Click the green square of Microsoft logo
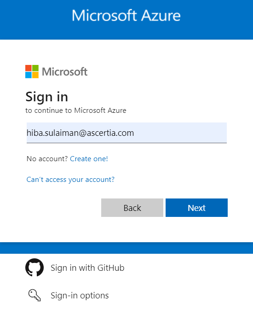253x309 pixels. pos(35,68)
